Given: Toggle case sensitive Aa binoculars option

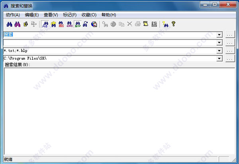Looking at the screenshot, I should point(45,24).
